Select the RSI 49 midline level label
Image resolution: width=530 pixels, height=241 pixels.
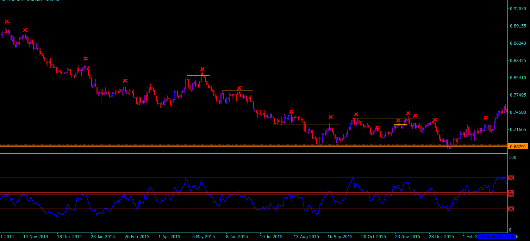point(511,194)
